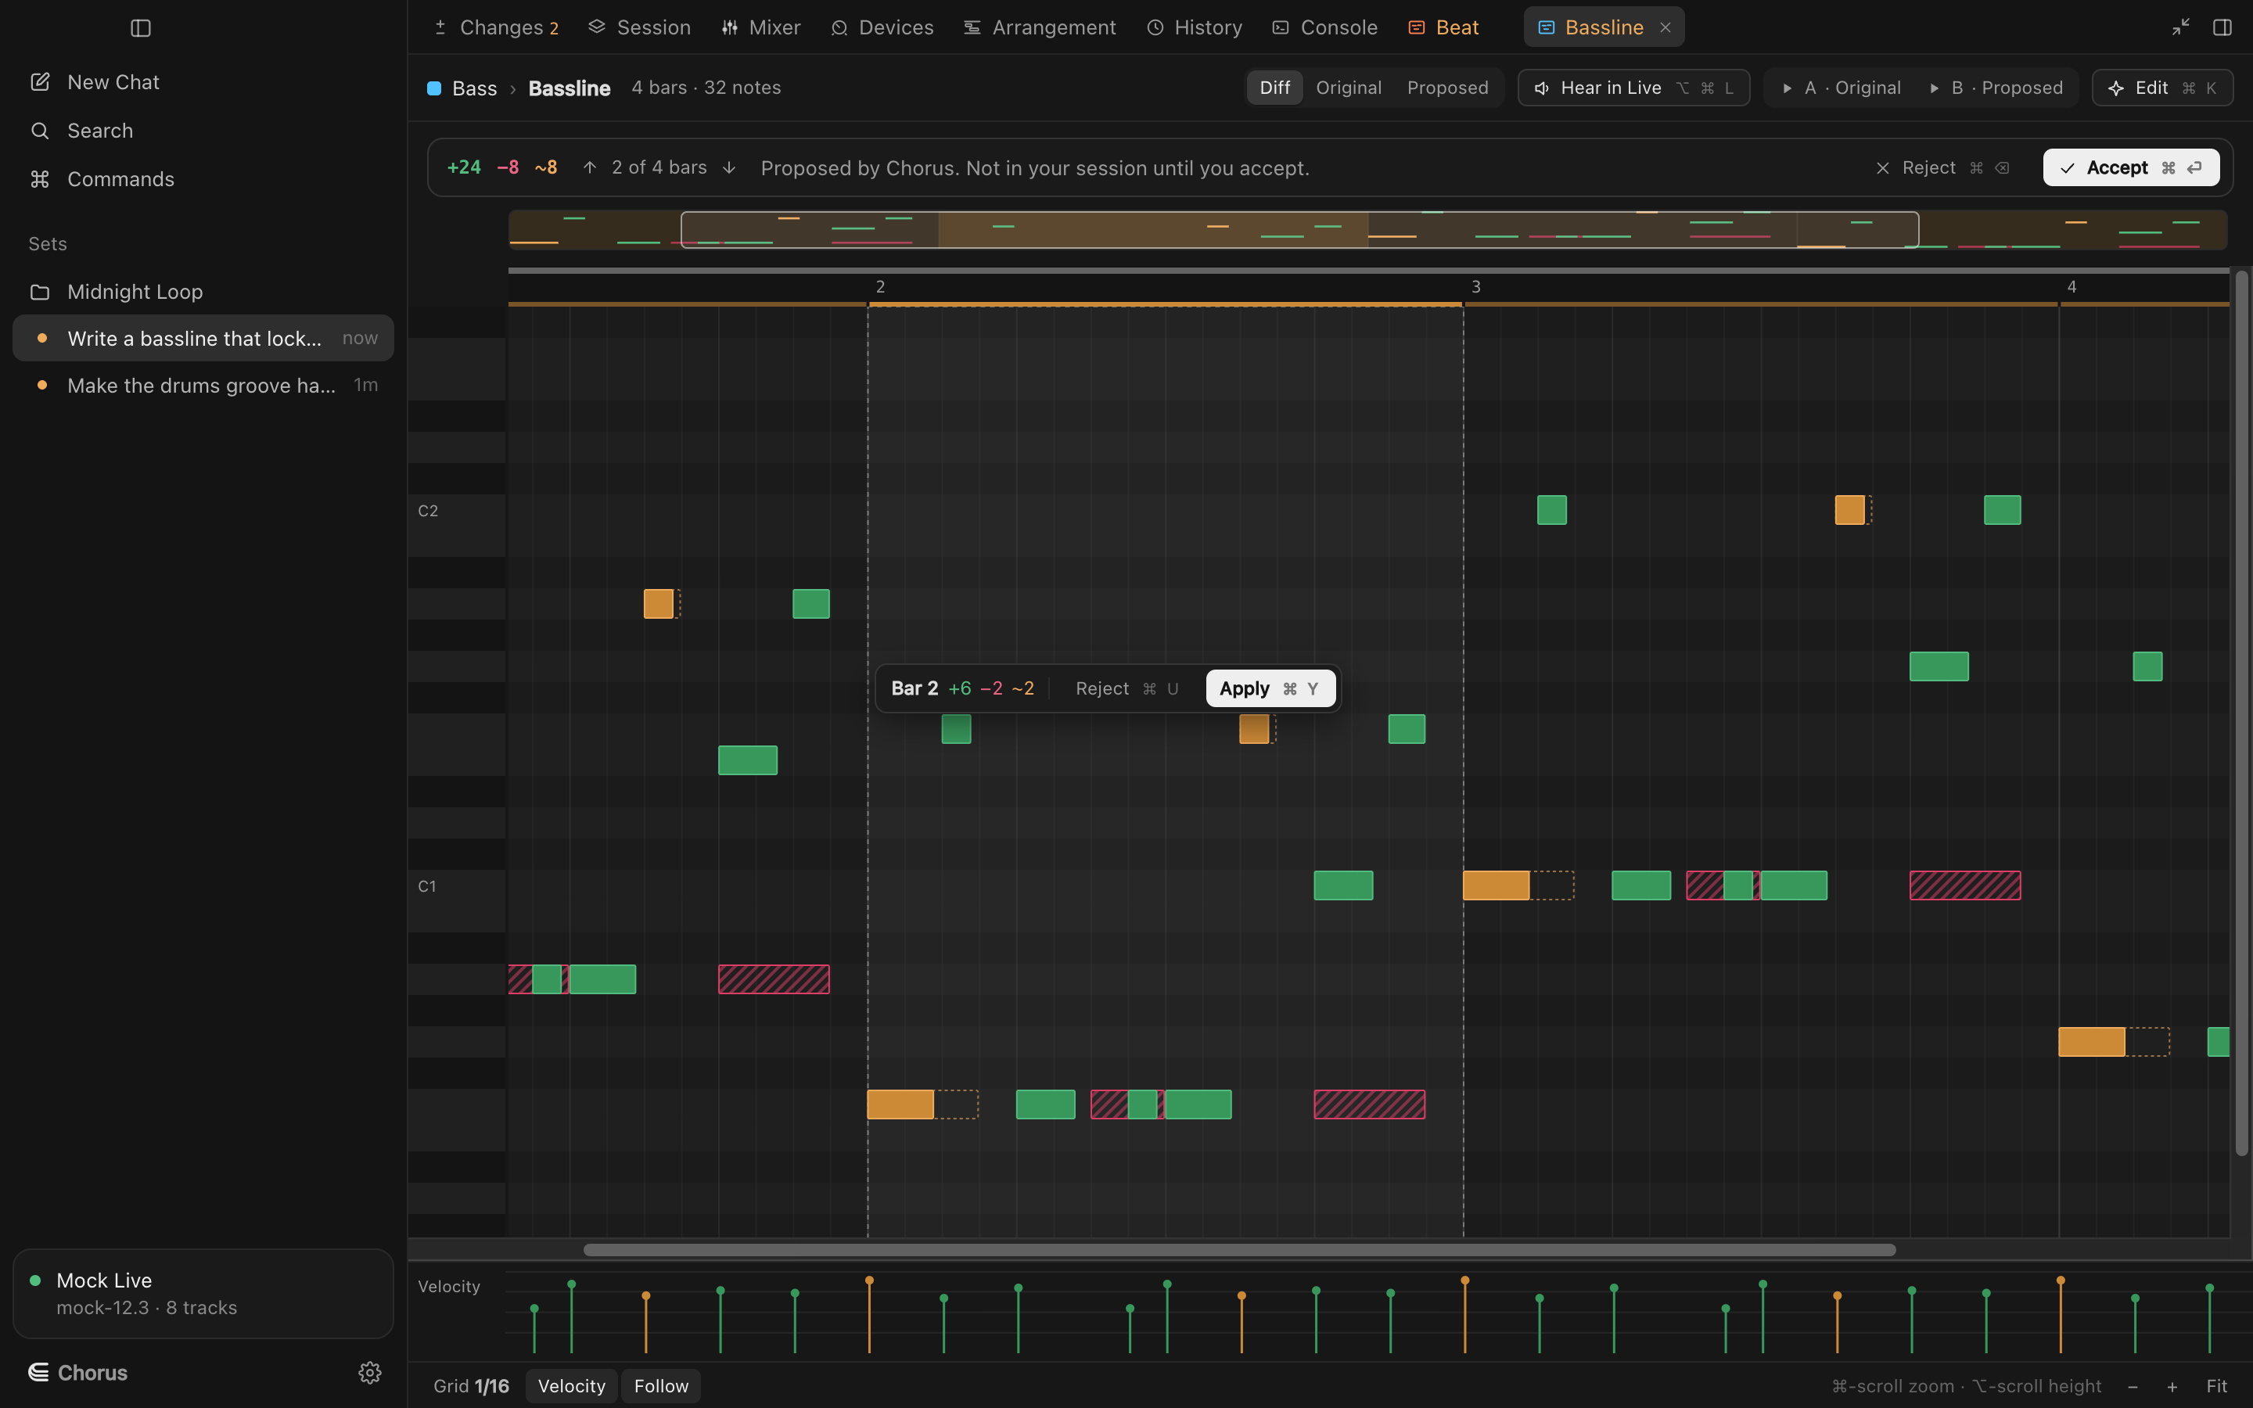Viewport: 2253px width, 1408px height.
Task: Change the Grid 1/16 setting
Action: coord(471,1385)
